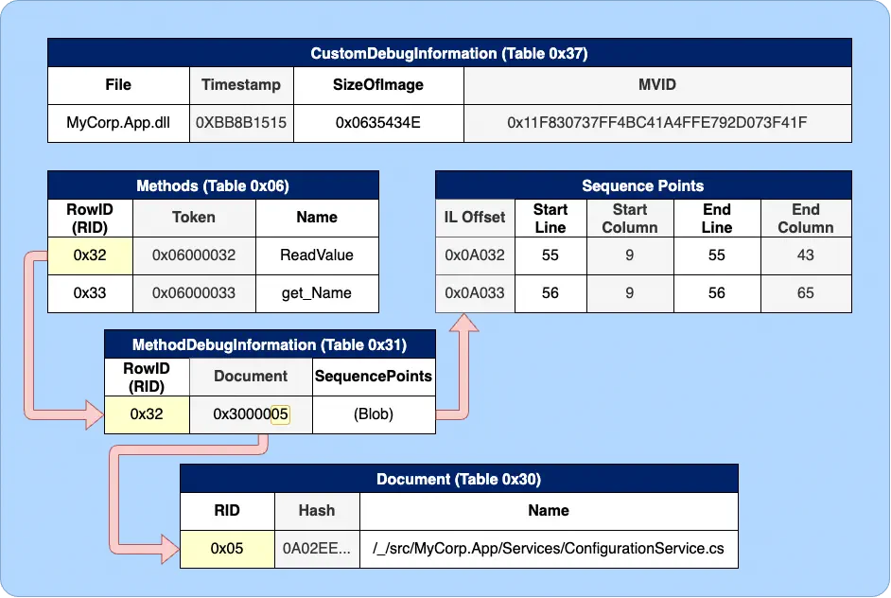
Task: Click the MyCorp.App.dll file cell
Action: (117, 122)
